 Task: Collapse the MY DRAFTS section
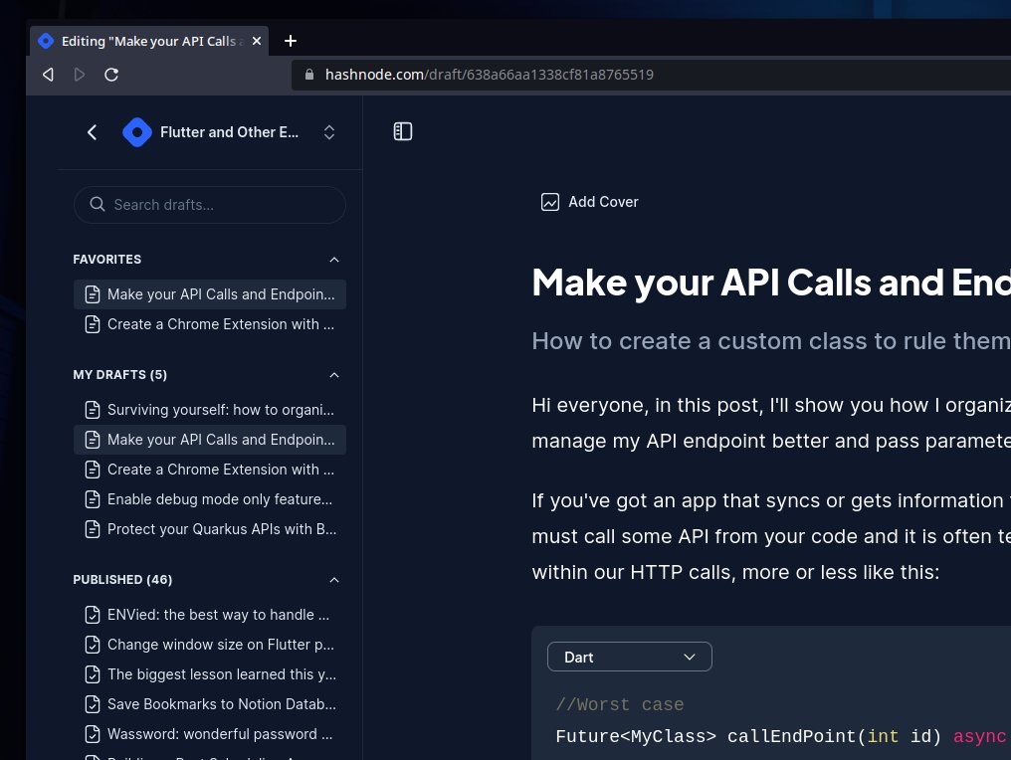(x=334, y=375)
